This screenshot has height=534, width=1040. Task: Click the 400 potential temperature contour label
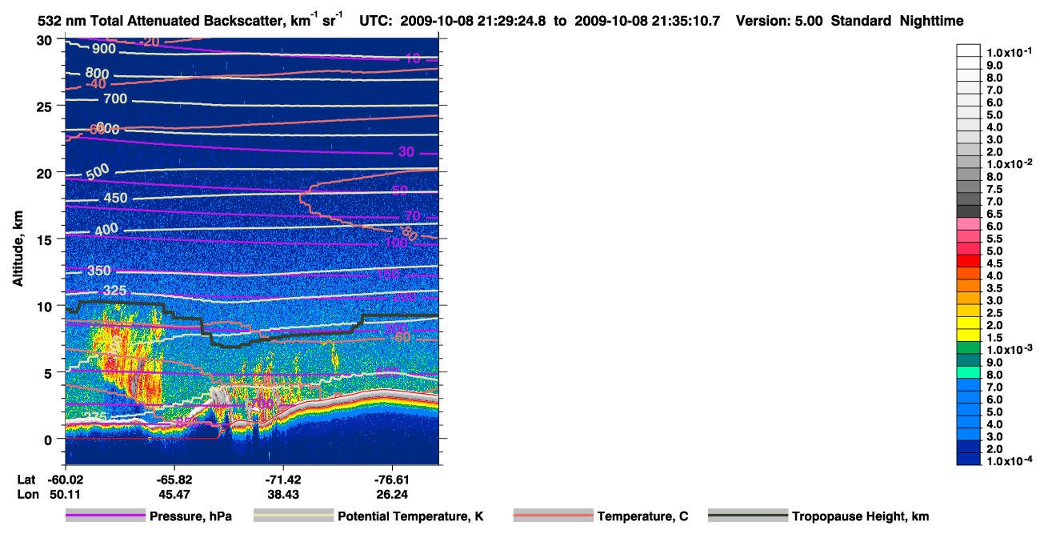pos(106,230)
